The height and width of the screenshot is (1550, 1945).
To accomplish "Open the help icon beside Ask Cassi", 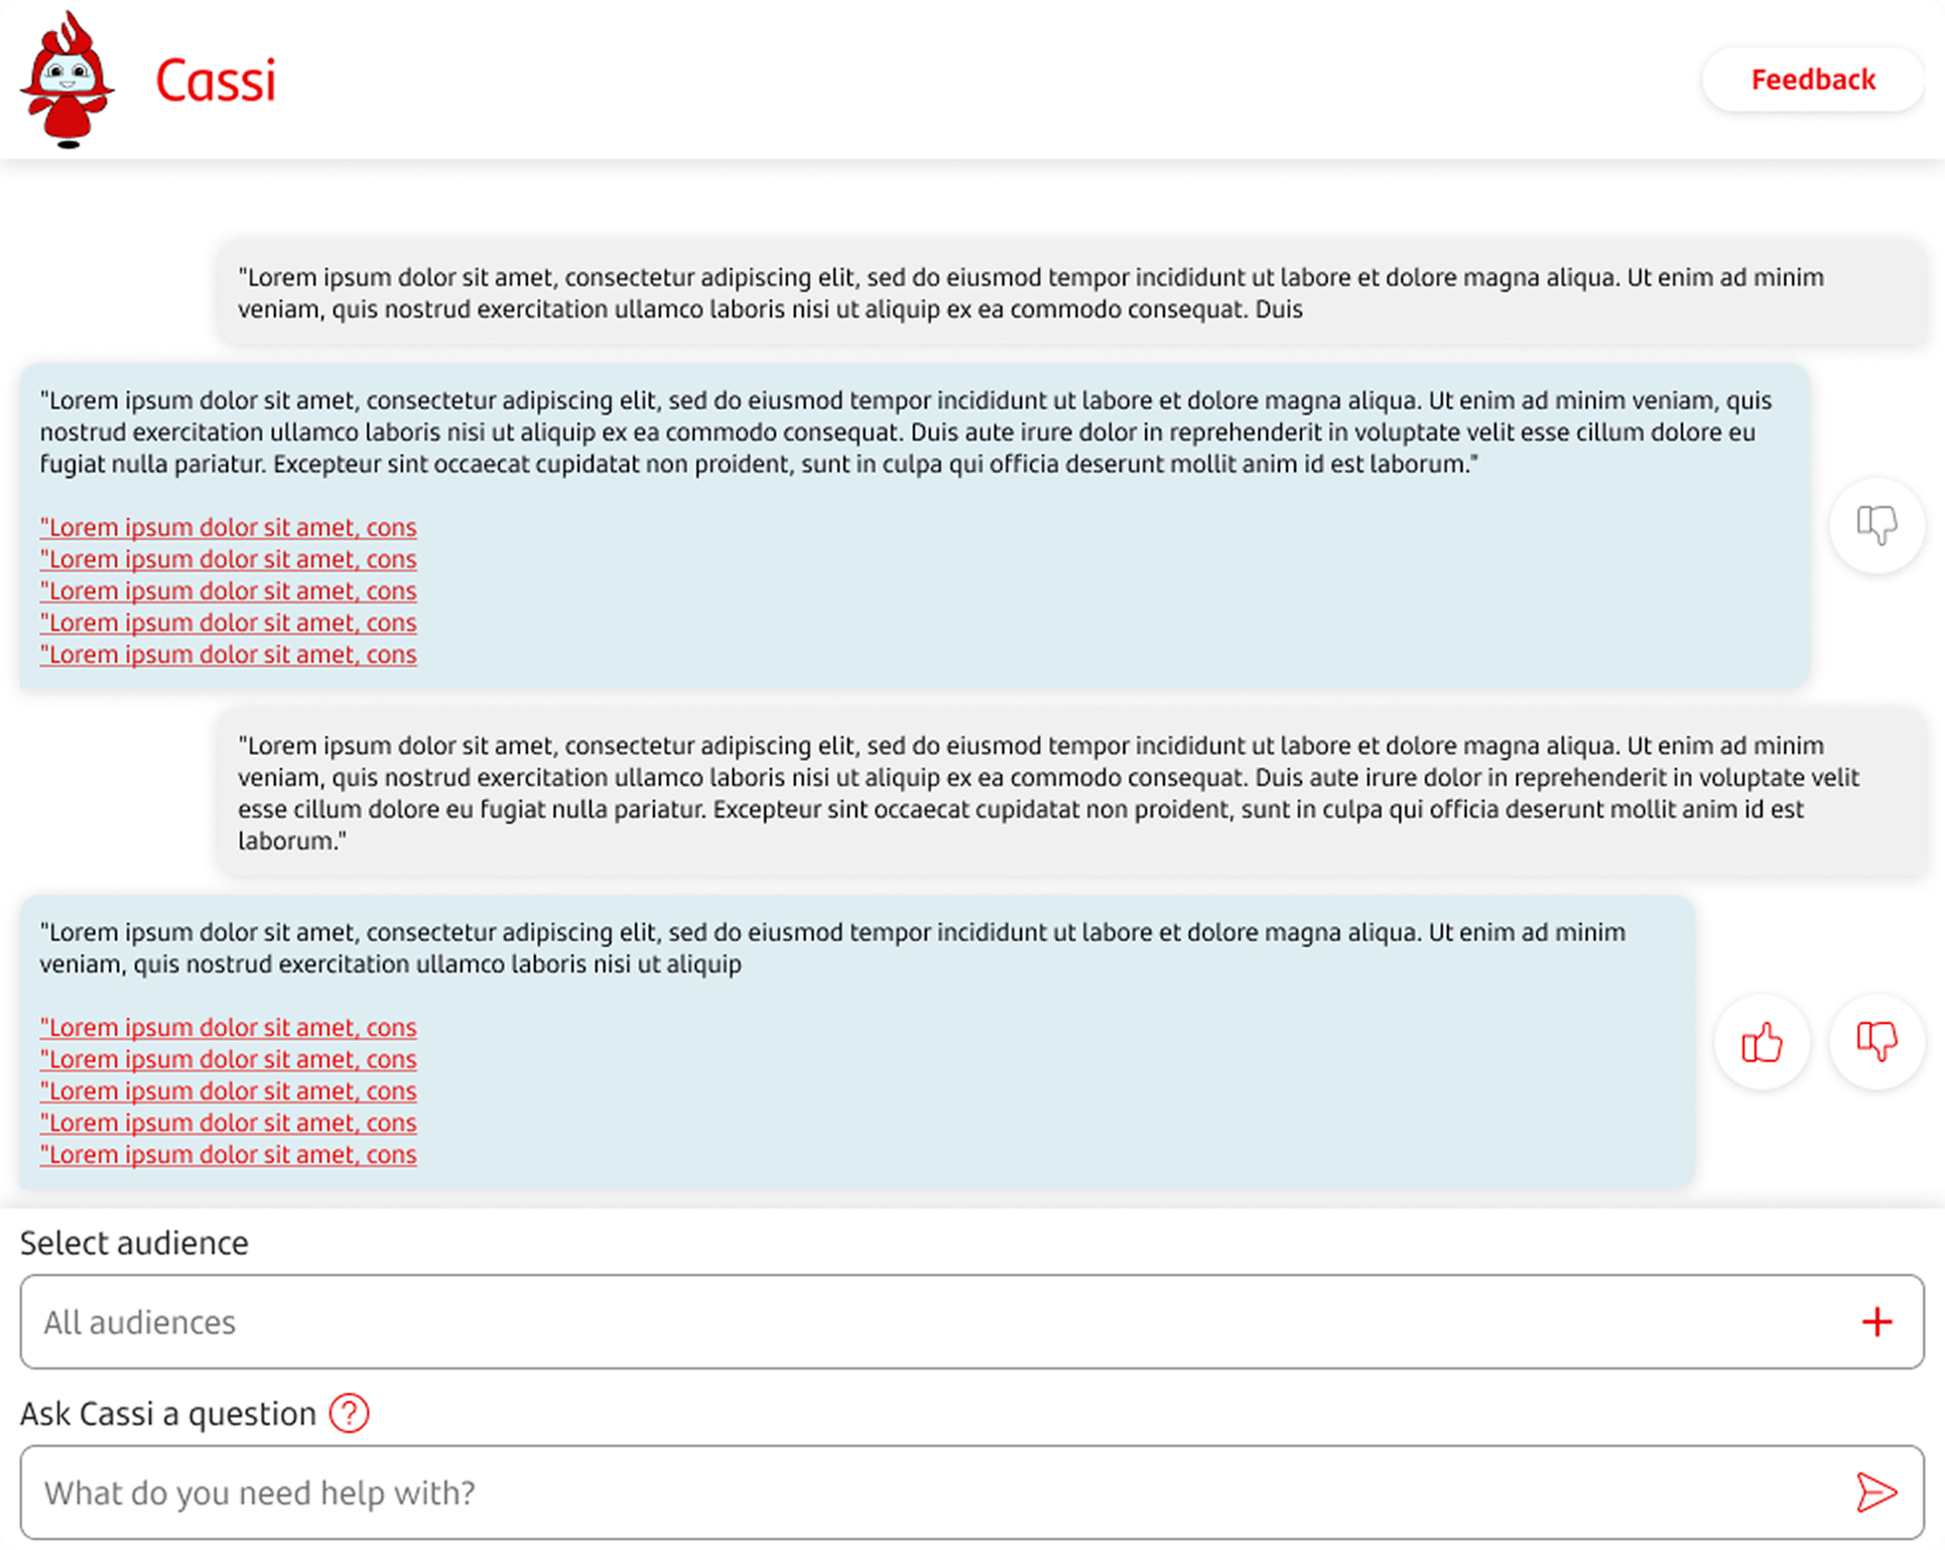I will click(349, 1413).
